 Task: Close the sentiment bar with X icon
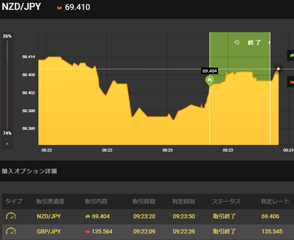tap(7, 144)
